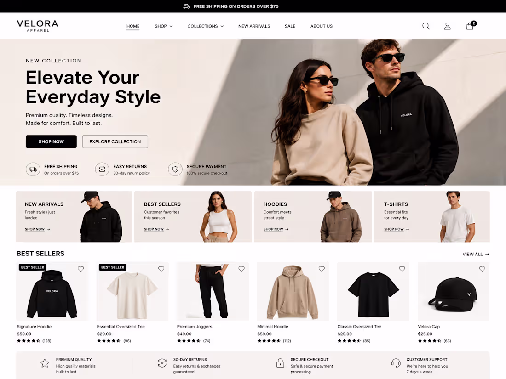Favorite the Essential Oversized Tee heart
The width and height of the screenshot is (506, 379).
click(x=161, y=269)
